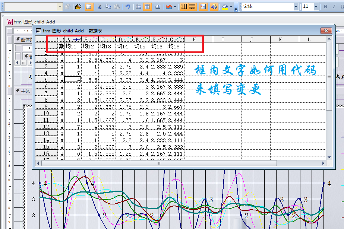
Task: Click the down arrow of vertical scrollbar
Action: click(329, 158)
